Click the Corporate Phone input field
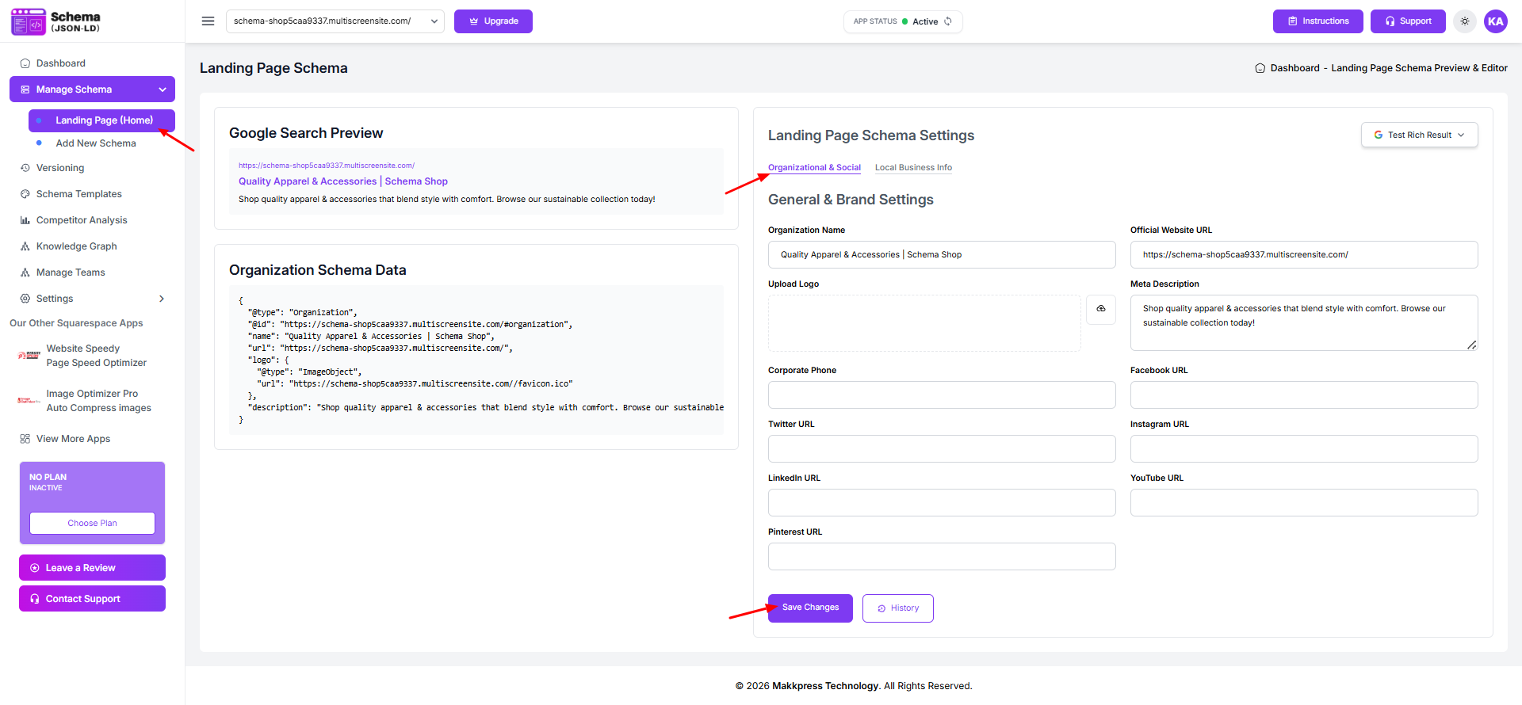This screenshot has height=705, width=1522. pyautogui.click(x=941, y=394)
